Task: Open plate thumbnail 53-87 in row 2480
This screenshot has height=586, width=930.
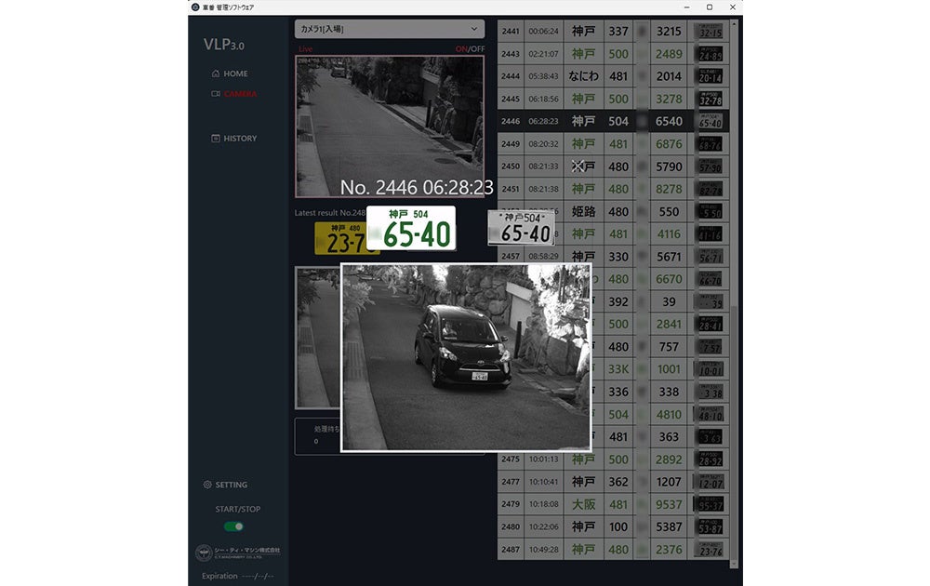Action: [711, 526]
